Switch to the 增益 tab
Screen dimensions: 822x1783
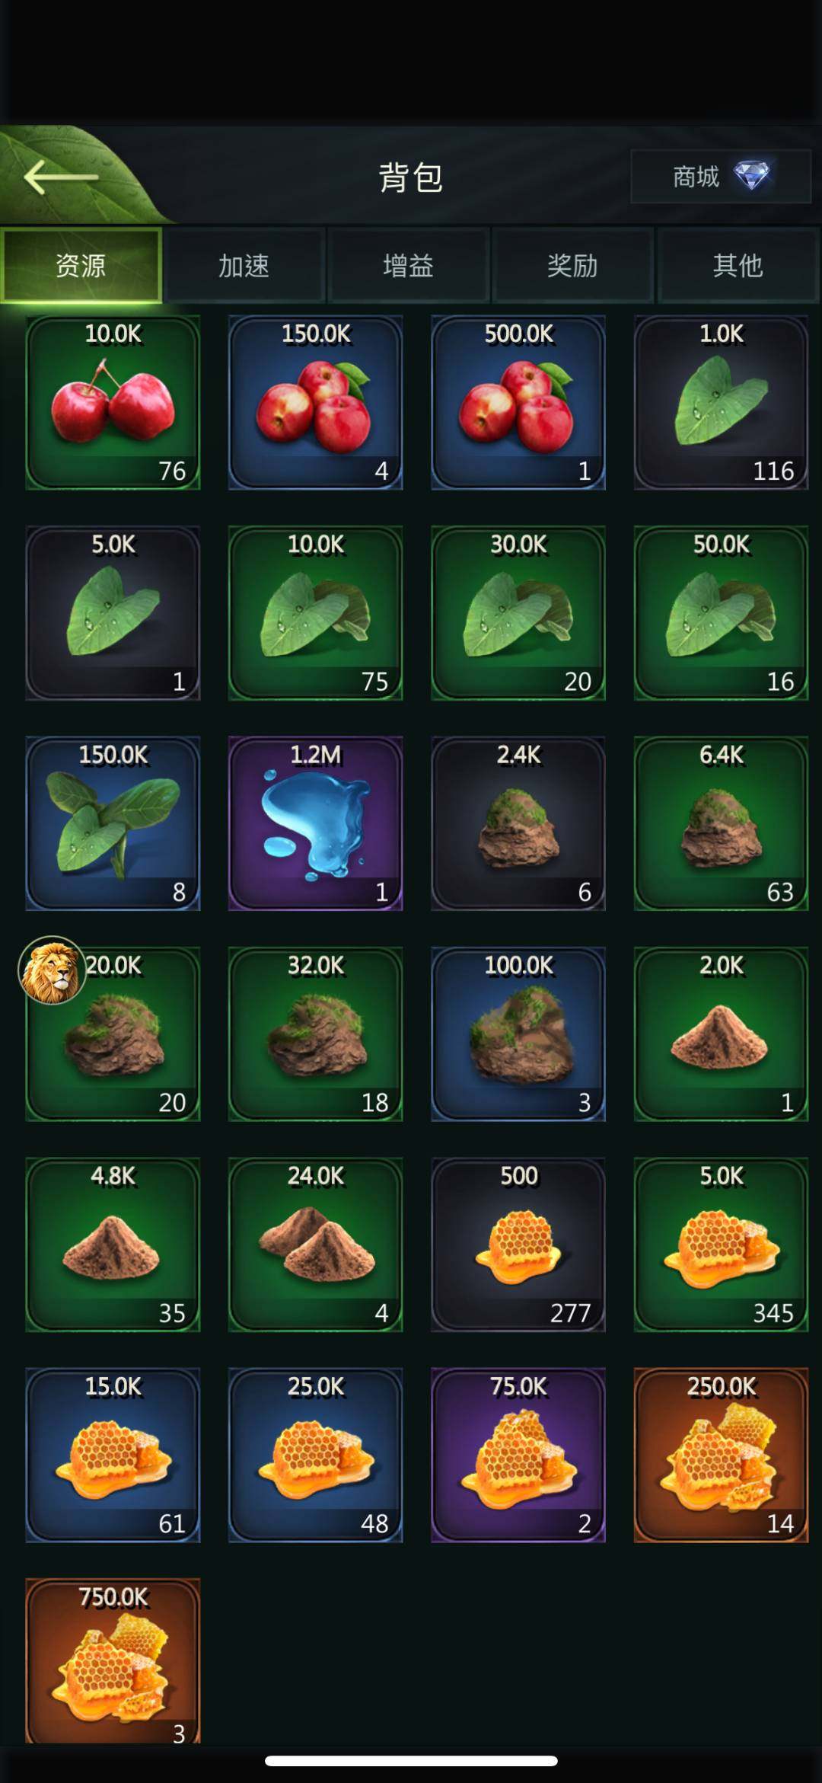(x=409, y=266)
